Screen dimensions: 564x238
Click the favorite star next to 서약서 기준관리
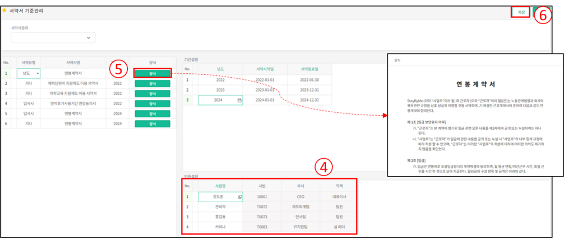pos(4,11)
